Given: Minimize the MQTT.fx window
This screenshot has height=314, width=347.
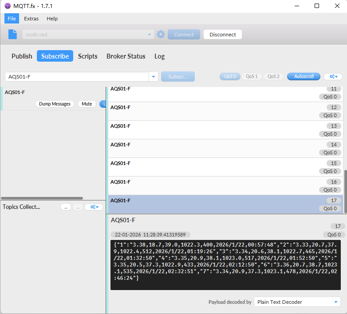Looking at the screenshot, I should (297, 6).
